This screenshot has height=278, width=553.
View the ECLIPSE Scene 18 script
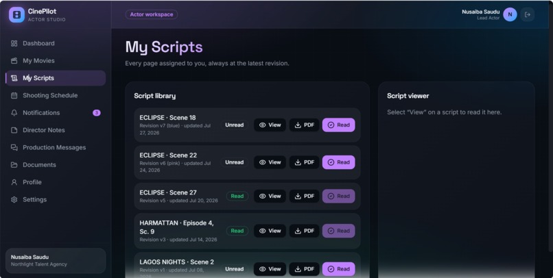tap(270, 125)
